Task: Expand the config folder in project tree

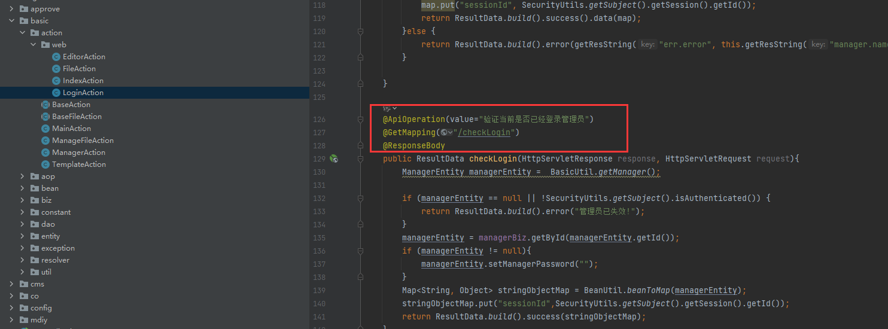Action: [12, 308]
